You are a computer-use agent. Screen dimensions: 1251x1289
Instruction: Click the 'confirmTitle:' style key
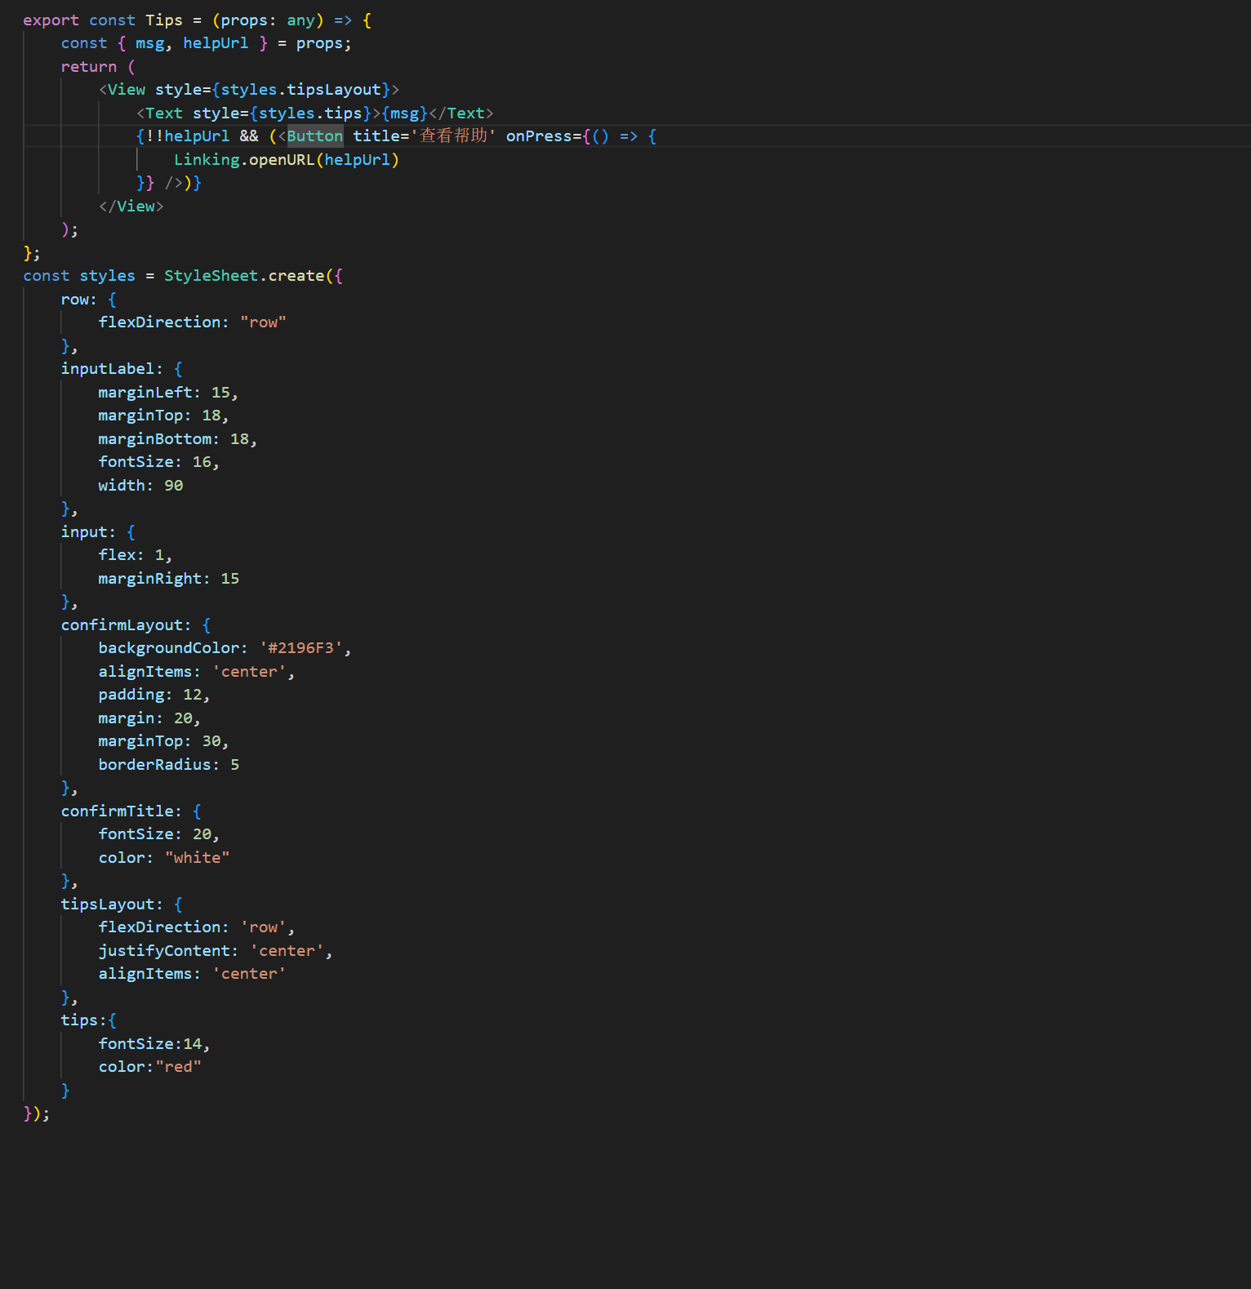(x=121, y=811)
